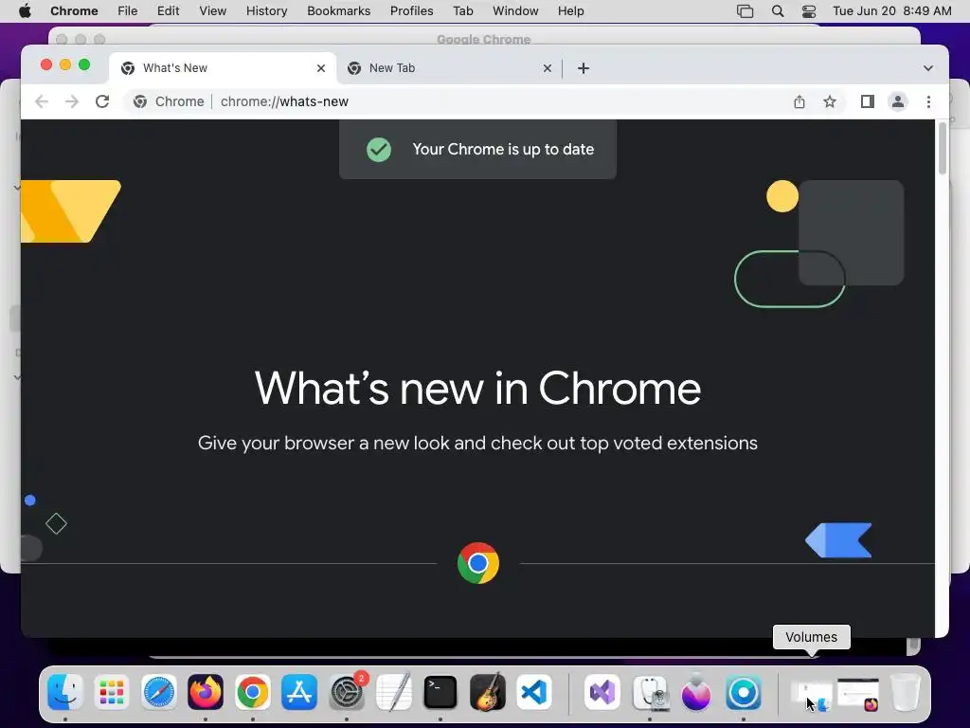Open macOS Monterey installer Dock icon
970x728 pixels.
(696, 692)
